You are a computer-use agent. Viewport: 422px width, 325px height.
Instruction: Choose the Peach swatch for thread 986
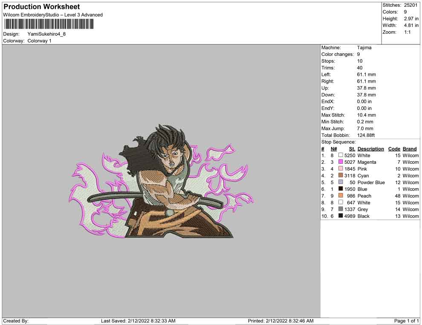click(341, 195)
